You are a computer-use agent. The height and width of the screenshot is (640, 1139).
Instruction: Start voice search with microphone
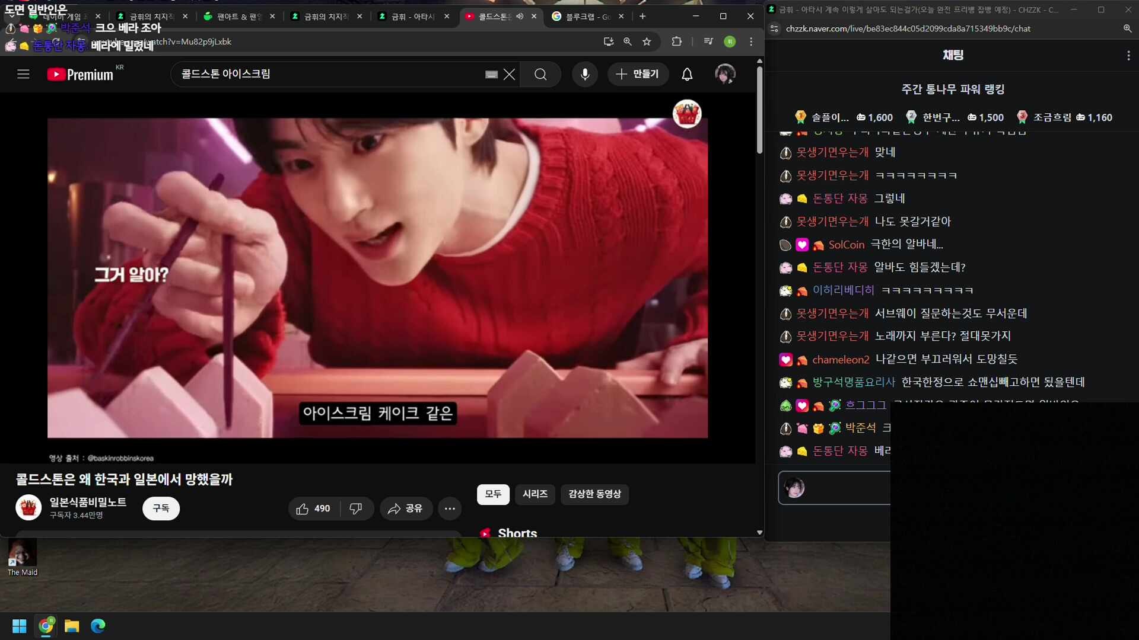click(585, 74)
